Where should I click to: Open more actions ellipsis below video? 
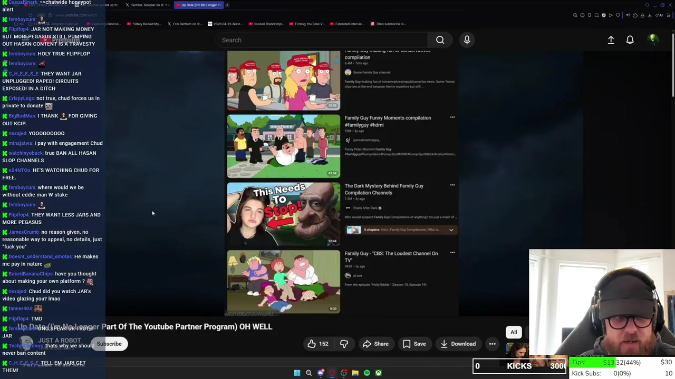492,344
